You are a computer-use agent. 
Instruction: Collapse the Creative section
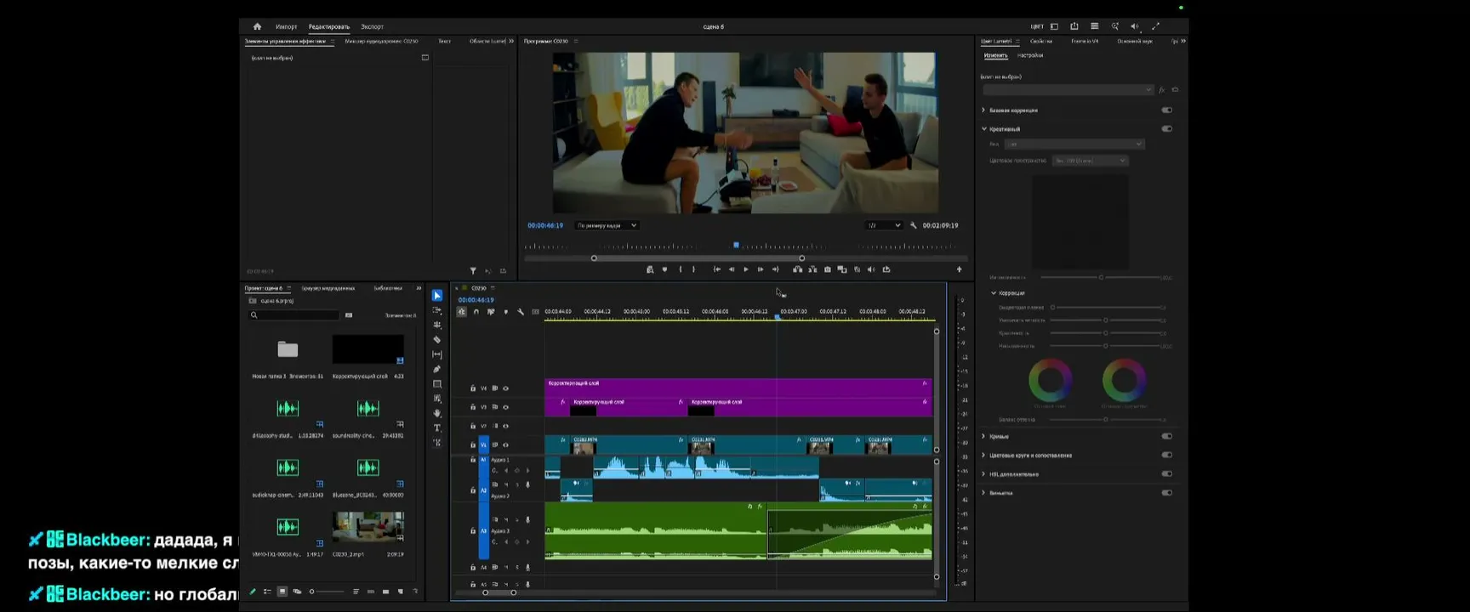point(984,129)
